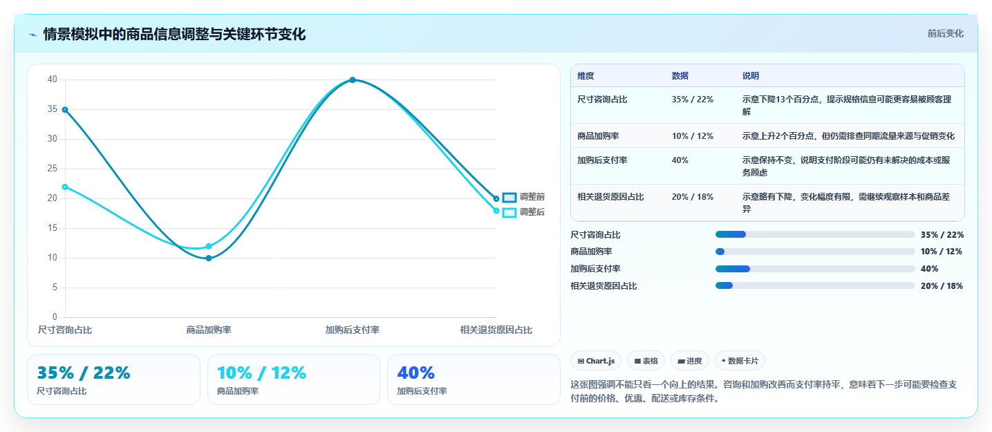The height and width of the screenshot is (432, 992).
Task: Click the 商品加购率 x-axis label
Action: tap(209, 330)
